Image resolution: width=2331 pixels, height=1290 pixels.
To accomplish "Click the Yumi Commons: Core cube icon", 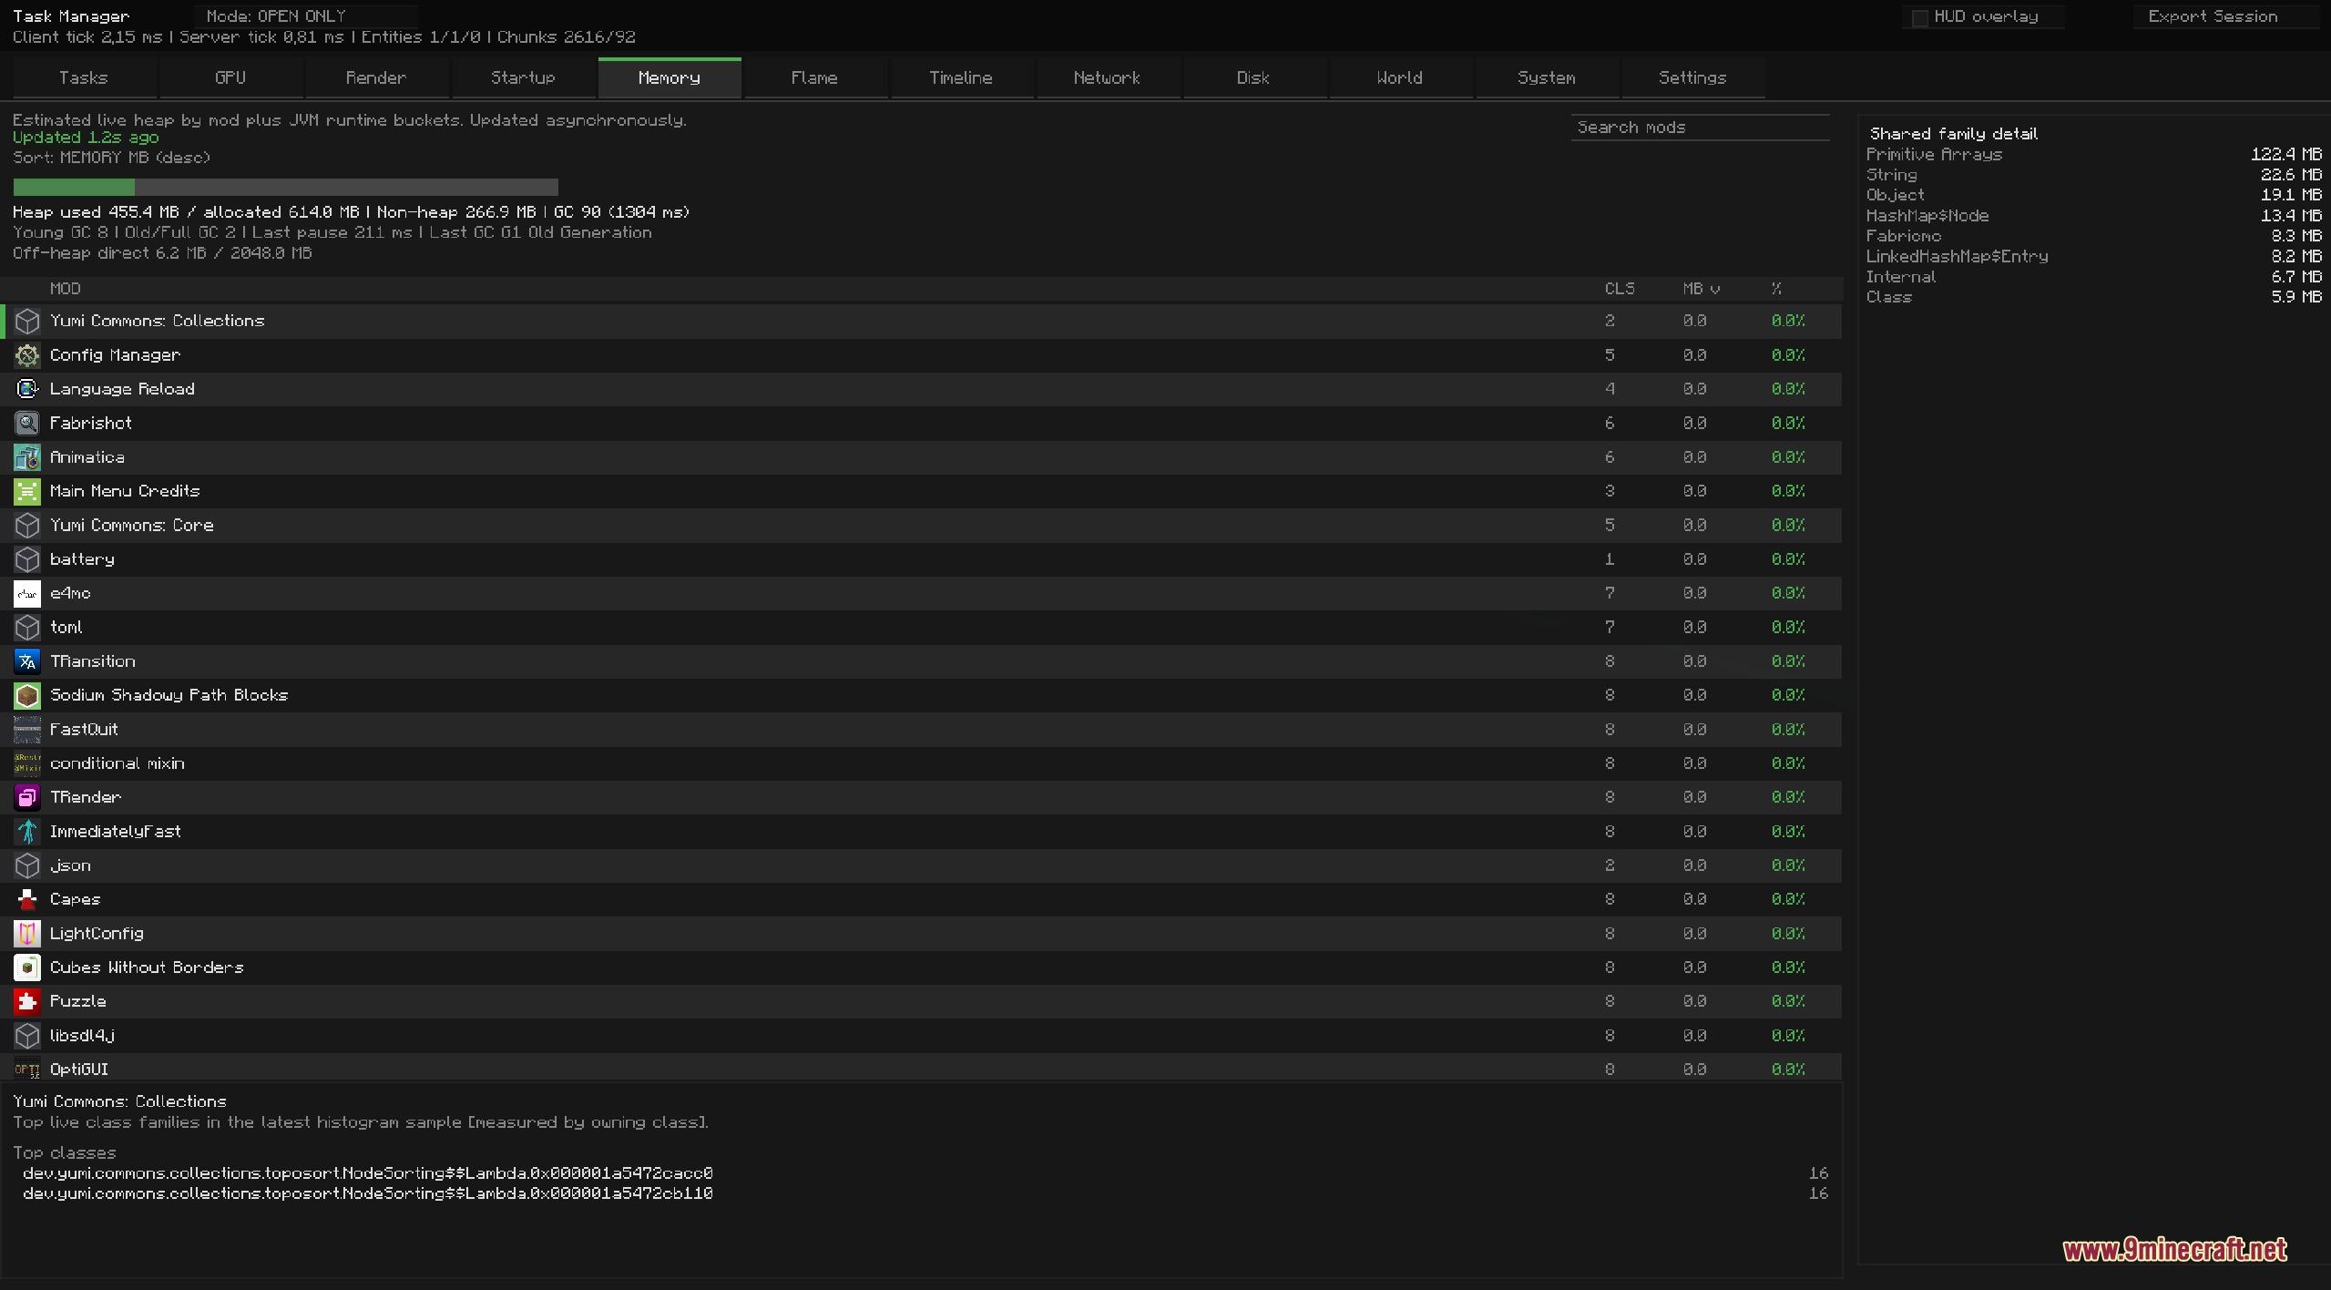I will (x=27, y=526).
